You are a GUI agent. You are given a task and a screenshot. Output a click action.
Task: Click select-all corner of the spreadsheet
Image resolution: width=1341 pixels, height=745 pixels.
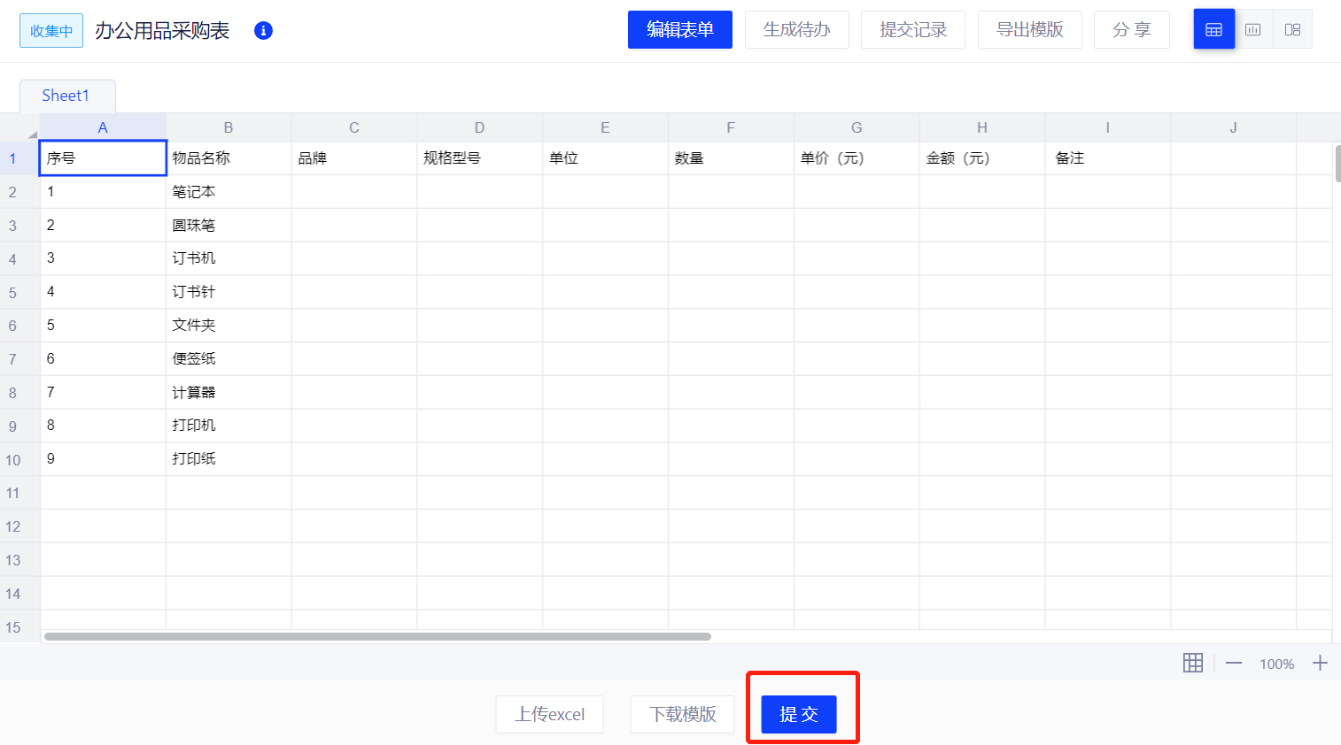20,127
